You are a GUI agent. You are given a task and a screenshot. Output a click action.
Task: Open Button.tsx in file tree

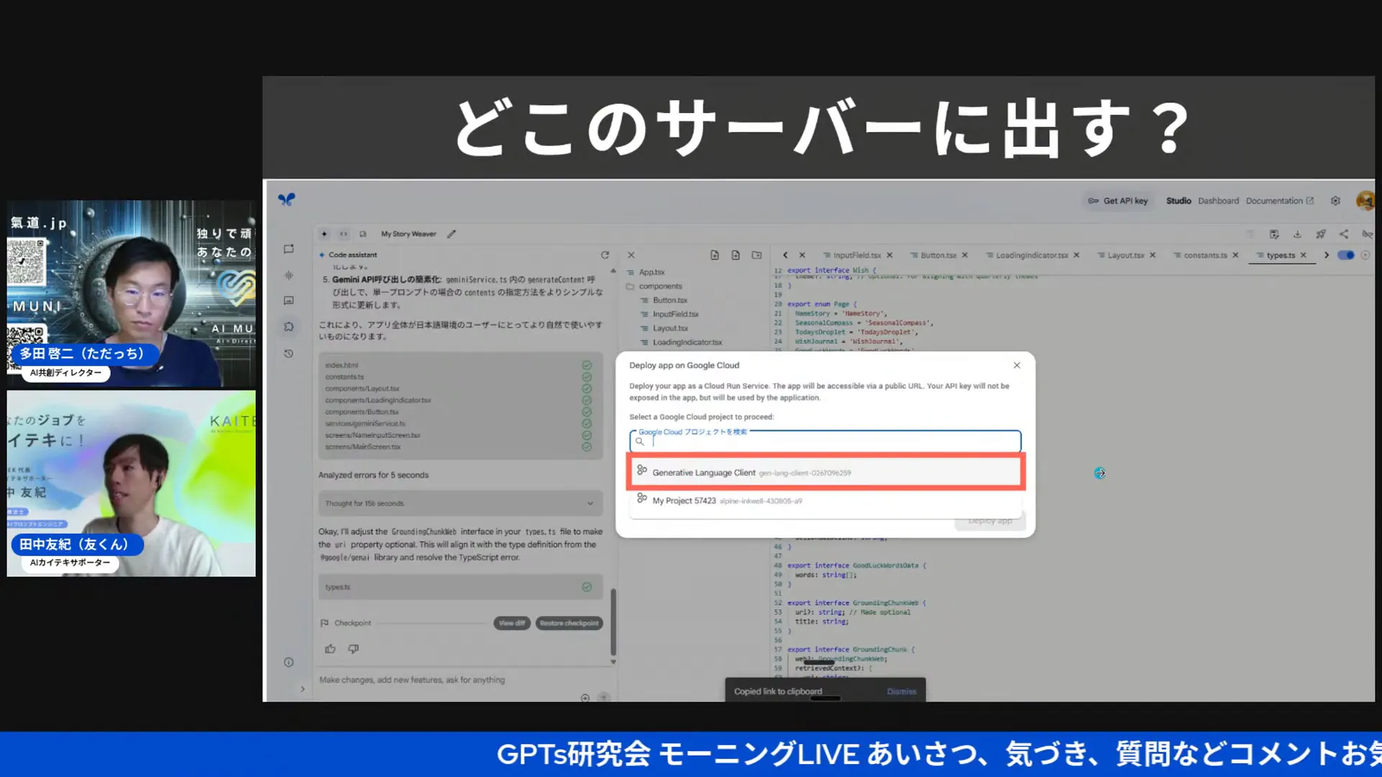pyautogui.click(x=670, y=300)
